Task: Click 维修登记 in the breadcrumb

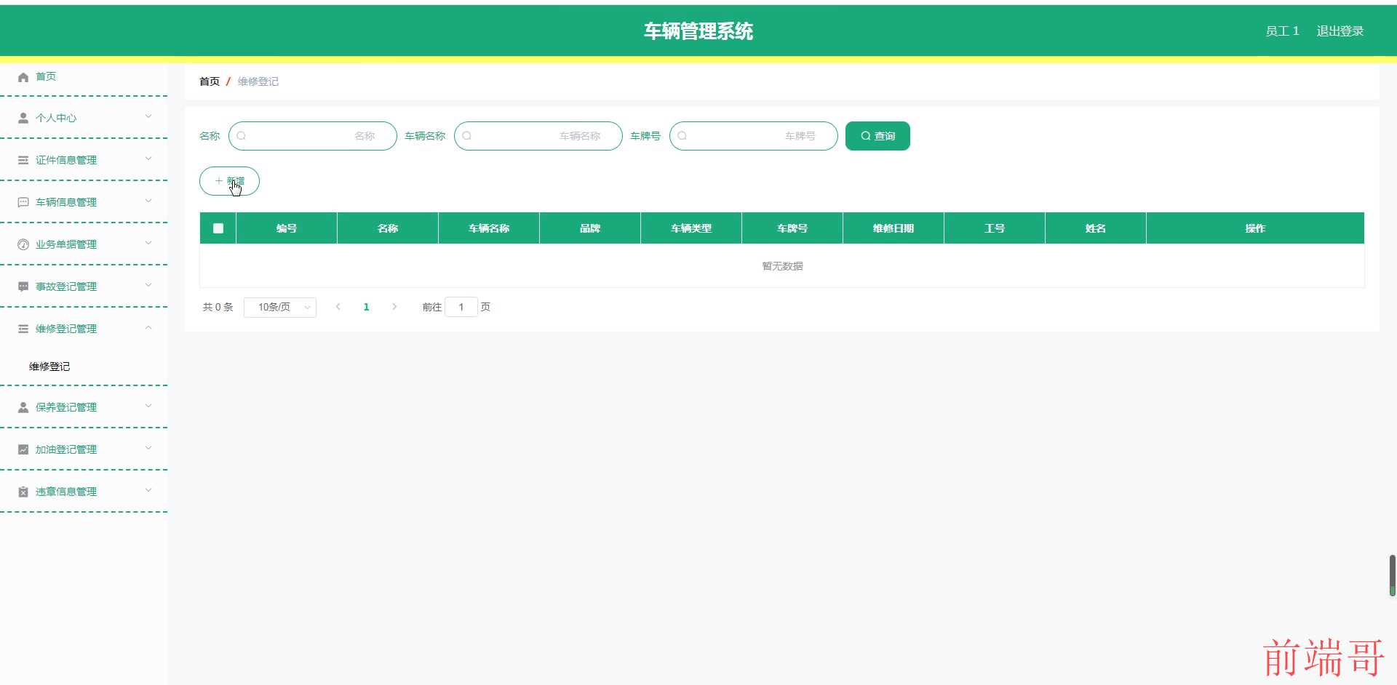Action: pos(258,81)
